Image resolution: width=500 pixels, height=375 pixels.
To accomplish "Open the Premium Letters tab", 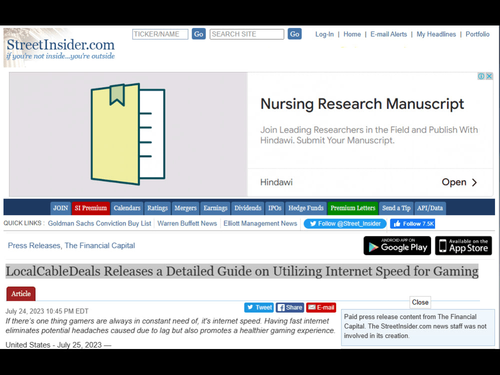I will click(x=352, y=208).
